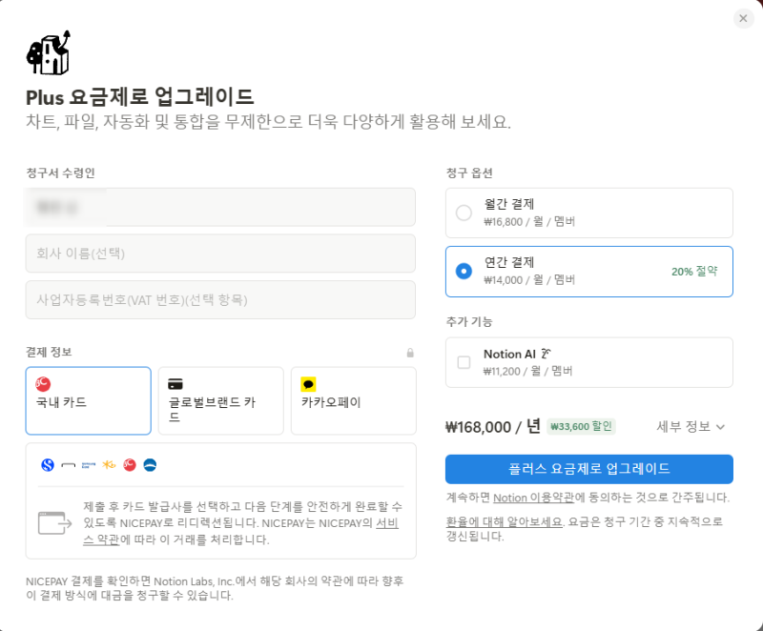Open the Notion 이용약관 terms link
This screenshot has height=631, width=763.
click(x=533, y=498)
